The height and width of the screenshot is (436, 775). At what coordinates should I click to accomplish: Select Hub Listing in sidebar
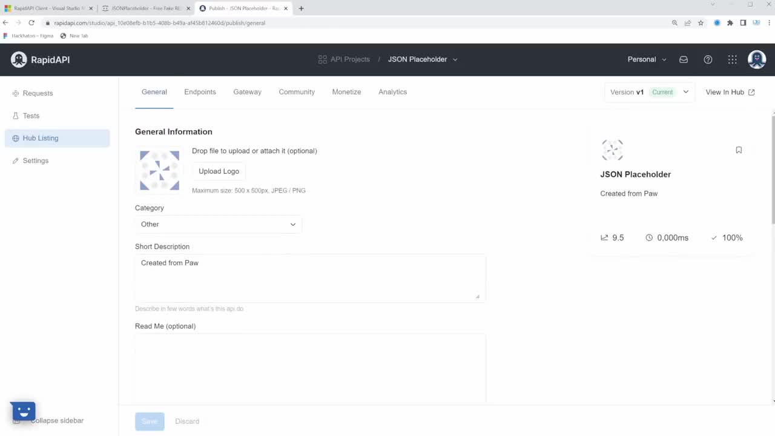(58, 138)
